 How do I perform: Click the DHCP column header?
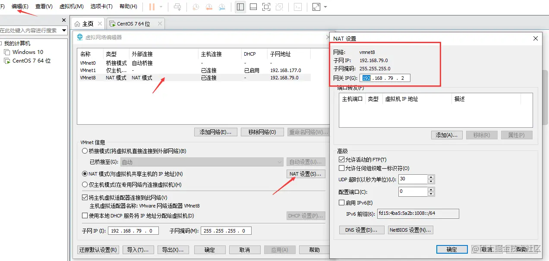tap(254, 54)
